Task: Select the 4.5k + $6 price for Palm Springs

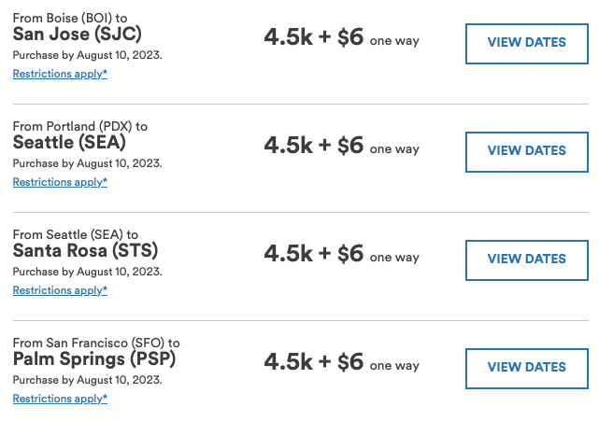Action: pos(313,362)
